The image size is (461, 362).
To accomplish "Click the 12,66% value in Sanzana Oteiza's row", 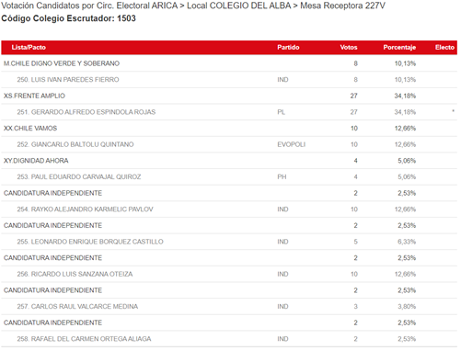I will coord(405,274).
